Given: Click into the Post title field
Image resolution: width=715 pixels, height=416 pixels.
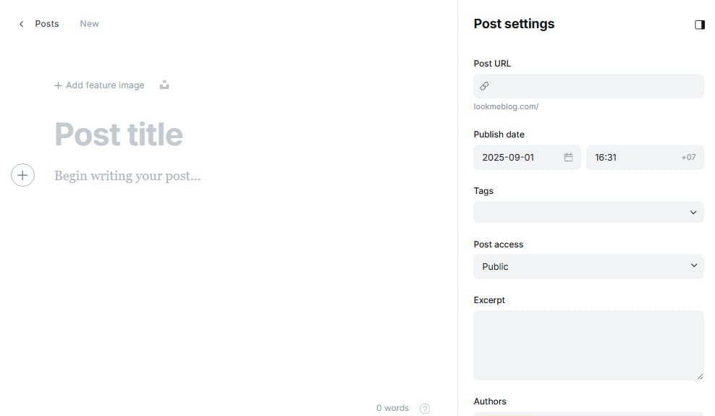Looking at the screenshot, I should pyautogui.click(x=119, y=135).
